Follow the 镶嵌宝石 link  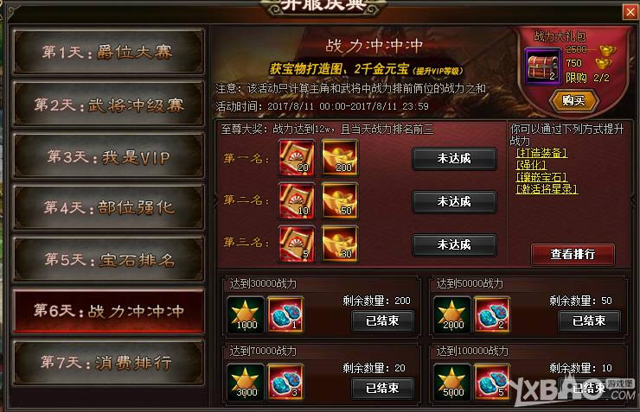click(541, 177)
